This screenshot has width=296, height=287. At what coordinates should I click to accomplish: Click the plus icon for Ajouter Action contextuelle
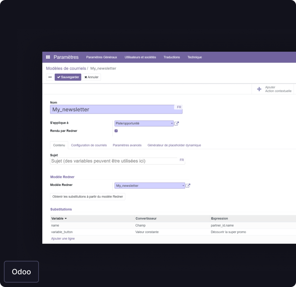click(259, 89)
